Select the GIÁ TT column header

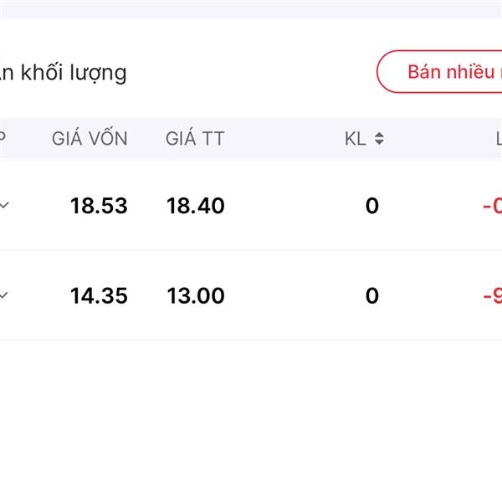[195, 139]
